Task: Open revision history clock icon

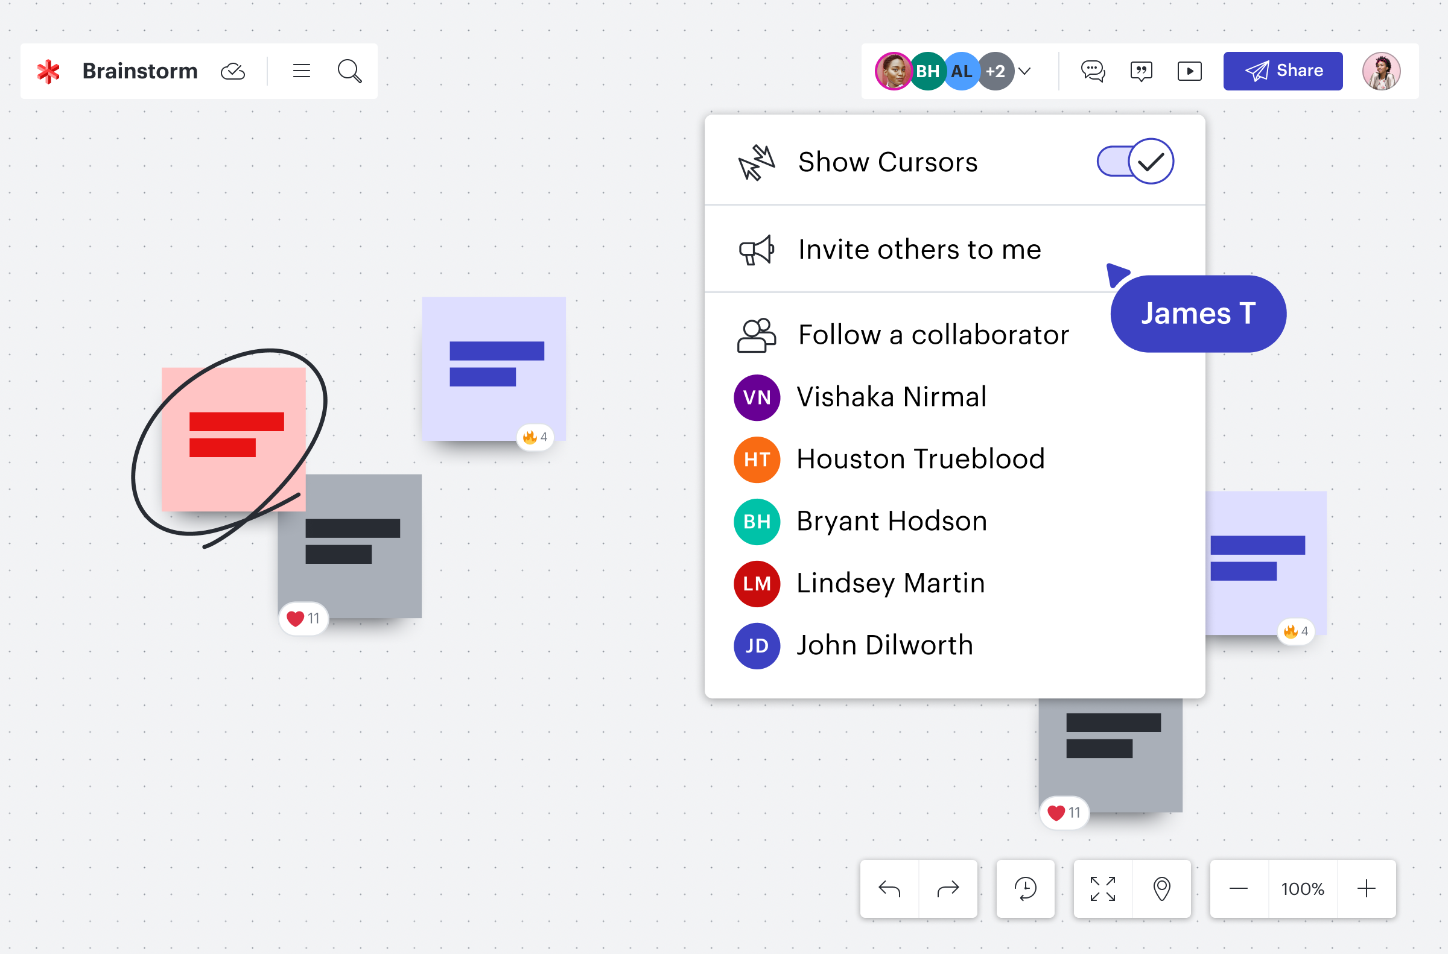Action: (1026, 889)
